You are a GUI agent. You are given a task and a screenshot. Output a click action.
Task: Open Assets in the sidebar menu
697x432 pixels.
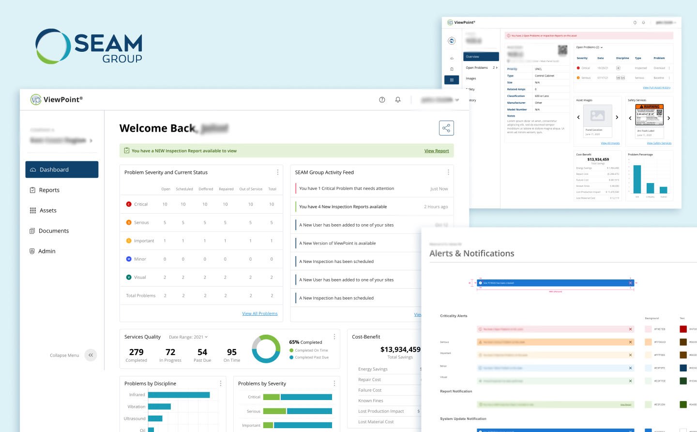[48, 211]
